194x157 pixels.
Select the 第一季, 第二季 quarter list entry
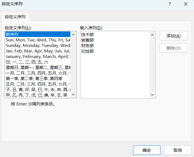point(34,79)
